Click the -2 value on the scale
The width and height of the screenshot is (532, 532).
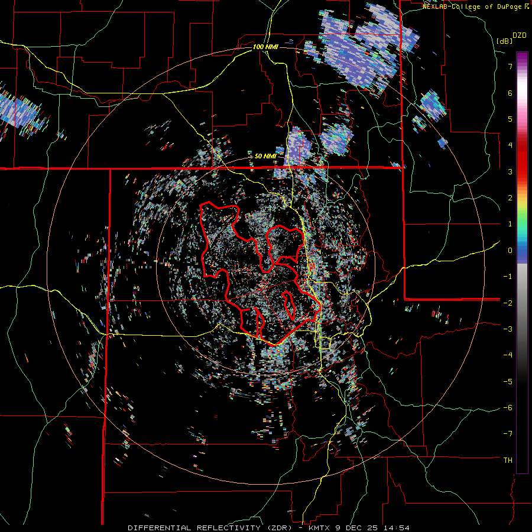coord(508,303)
